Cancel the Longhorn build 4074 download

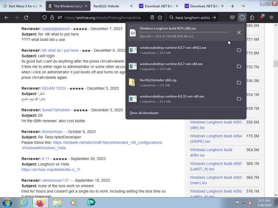(x=239, y=32)
